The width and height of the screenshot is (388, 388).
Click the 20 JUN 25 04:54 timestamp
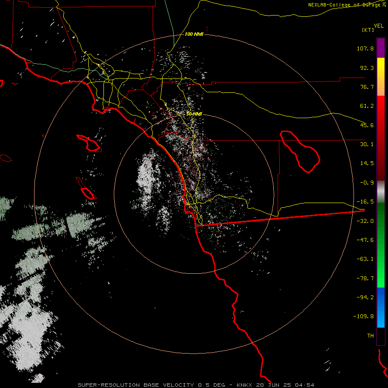click(x=285, y=385)
